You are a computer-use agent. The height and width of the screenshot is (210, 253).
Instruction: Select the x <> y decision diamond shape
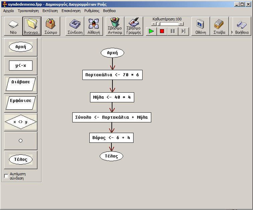tap(21, 122)
